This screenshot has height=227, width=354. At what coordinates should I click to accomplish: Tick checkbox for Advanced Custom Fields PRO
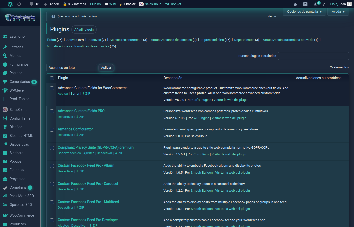(x=52, y=111)
